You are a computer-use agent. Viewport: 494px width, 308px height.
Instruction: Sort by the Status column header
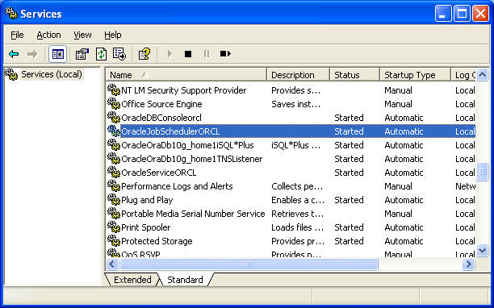(x=354, y=75)
